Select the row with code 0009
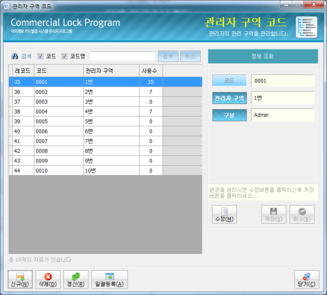Viewport: 327px width, 295px height. (106, 161)
